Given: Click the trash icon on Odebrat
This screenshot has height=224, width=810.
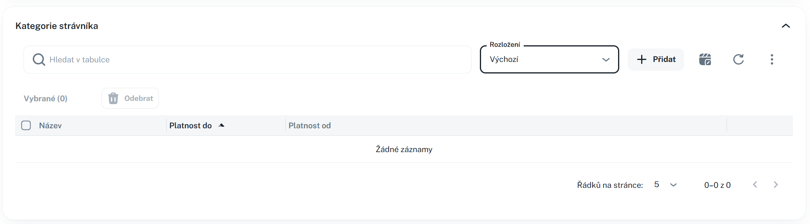Looking at the screenshot, I should [113, 98].
